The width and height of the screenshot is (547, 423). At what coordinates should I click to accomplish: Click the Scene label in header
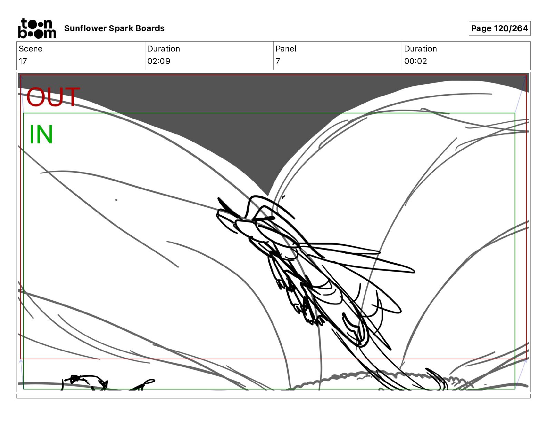30,49
